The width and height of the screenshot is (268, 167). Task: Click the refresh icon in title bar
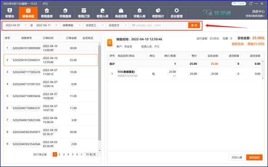[x=251, y=4]
